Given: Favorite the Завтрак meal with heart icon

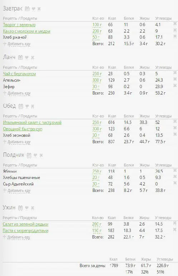Looking at the screenshot, I should [x=33, y=9].
